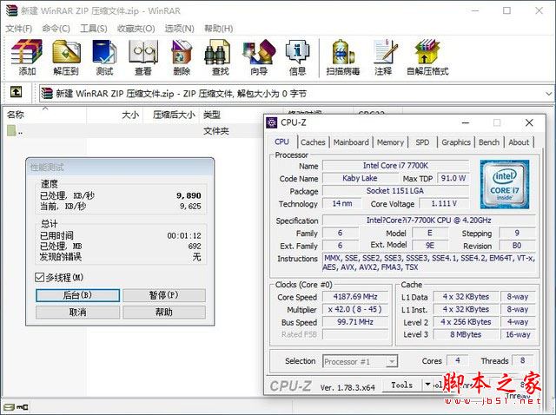556x415 pixels.
Task: Toggle the multithreading (多线程) checkbox
Action: (x=40, y=277)
